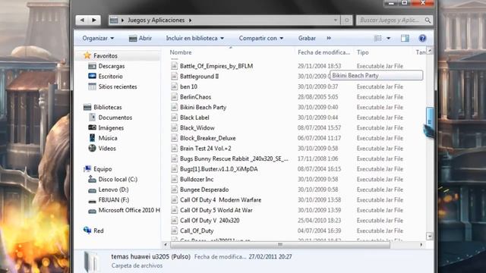Open address bar history dropdown
This screenshot has height=273, width=486.
[x=336, y=20]
